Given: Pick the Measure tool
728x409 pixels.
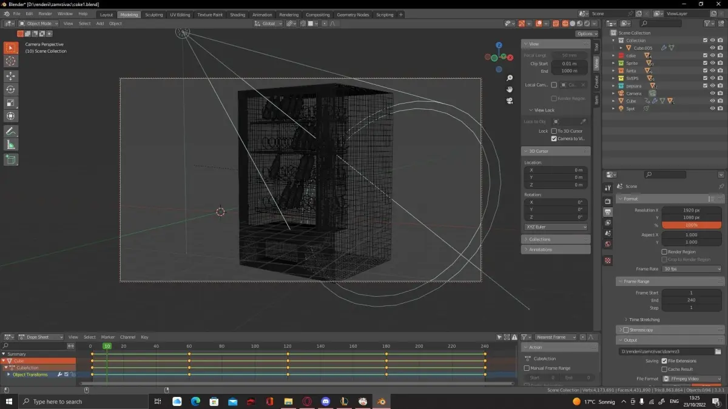Looking at the screenshot, I should tap(11, 144).
